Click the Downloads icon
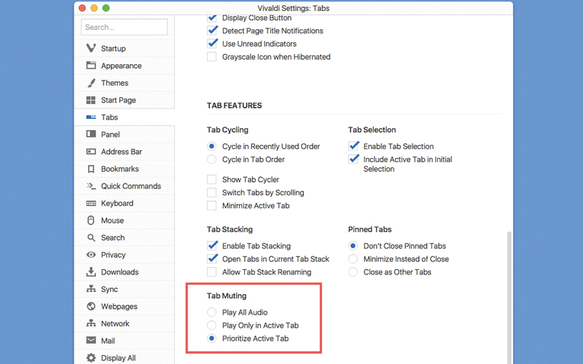Screen dimensions: 583x364 click(x=91, y=272)
